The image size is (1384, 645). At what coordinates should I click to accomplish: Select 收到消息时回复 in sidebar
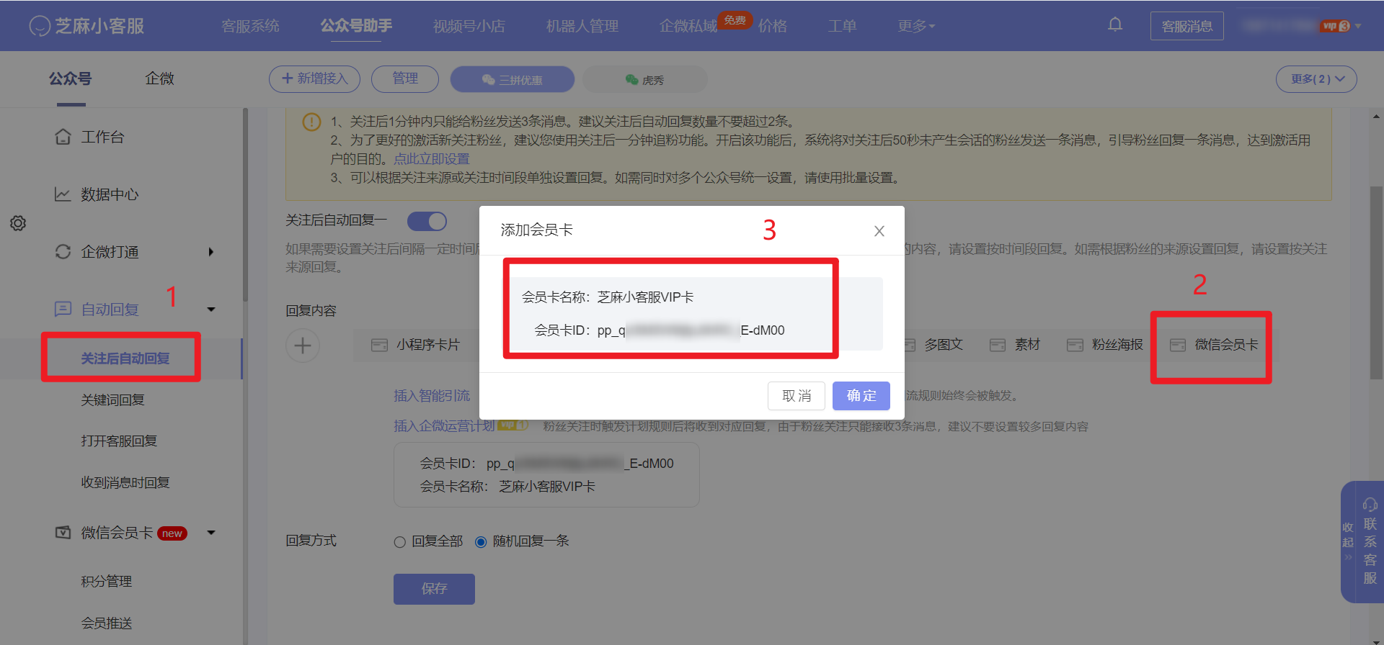click(x=125, y=483)
